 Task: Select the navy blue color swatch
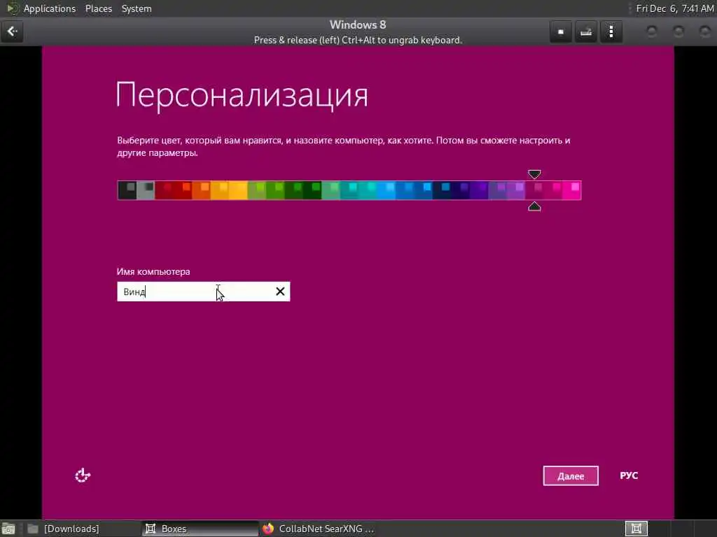coord(442,190)
